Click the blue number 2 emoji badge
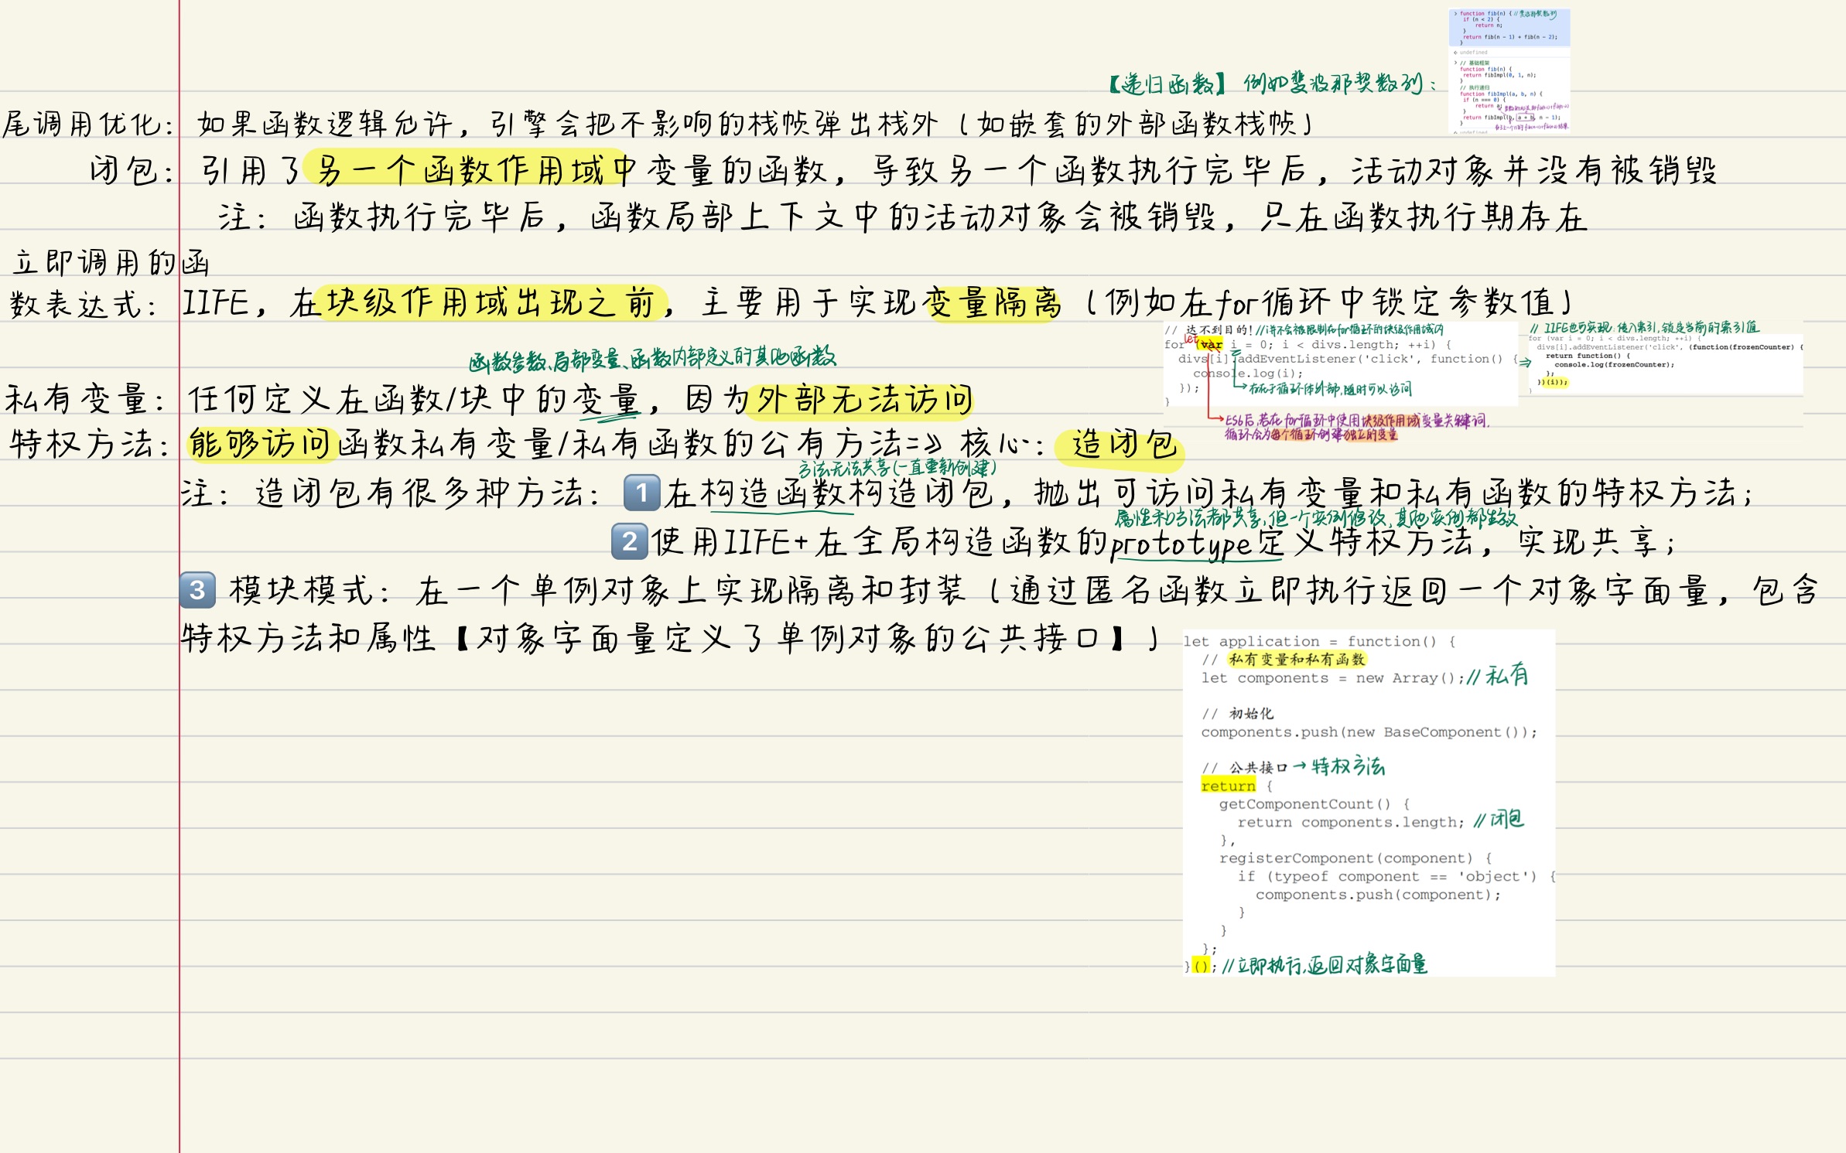Image resolution: width=1846 pixels, height=1153 pixels. click(629, 541)
